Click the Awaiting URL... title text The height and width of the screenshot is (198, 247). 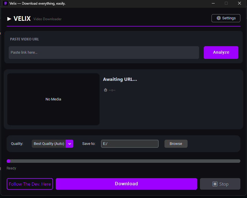pos(120,79)
